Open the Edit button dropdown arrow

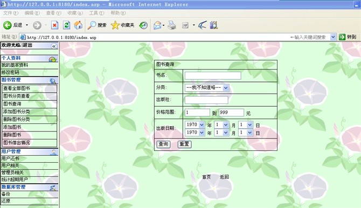pyautogui.click(x=193, y=25)
